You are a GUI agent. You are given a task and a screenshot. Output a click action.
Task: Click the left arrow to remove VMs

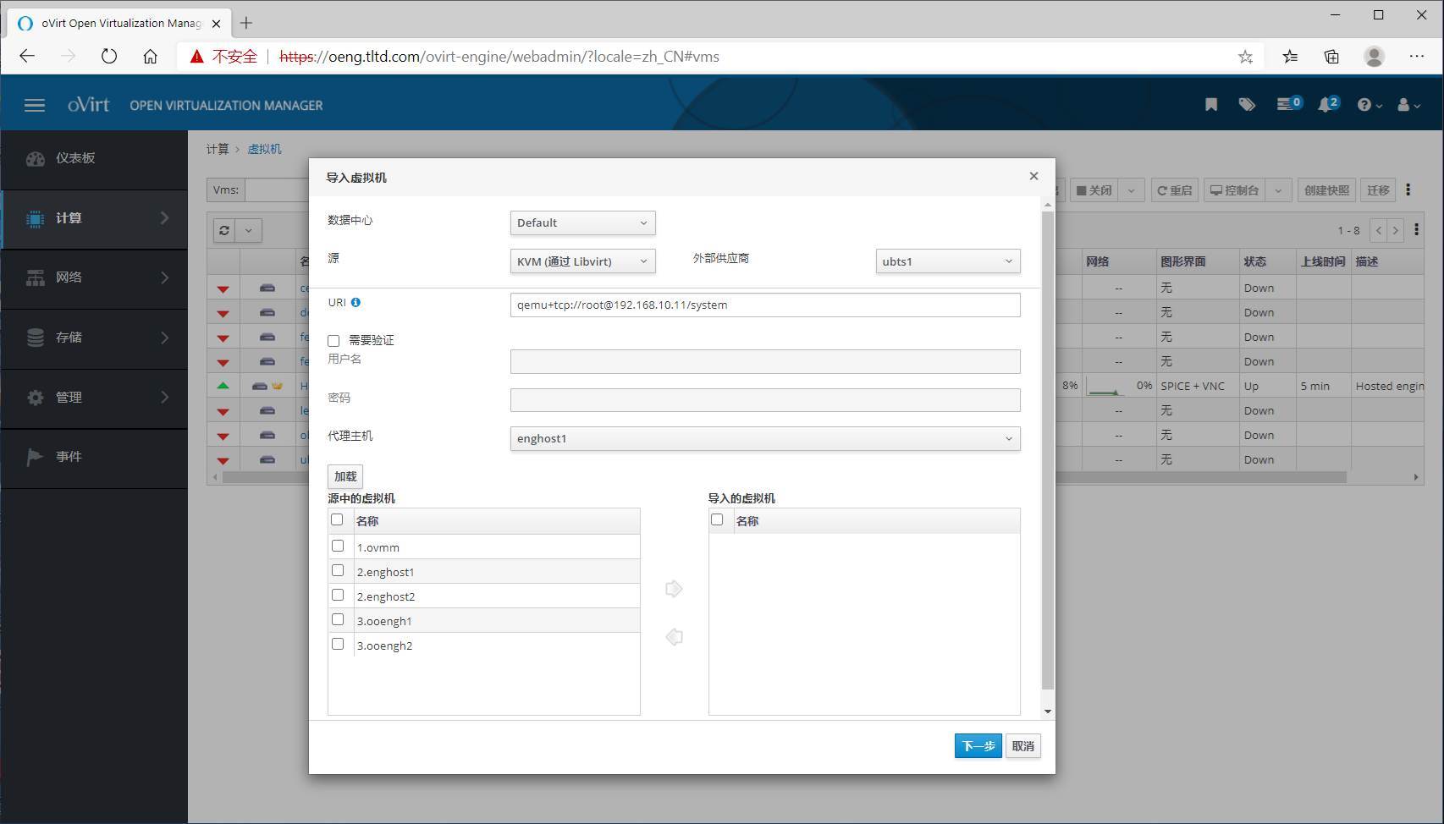[674, 637]
